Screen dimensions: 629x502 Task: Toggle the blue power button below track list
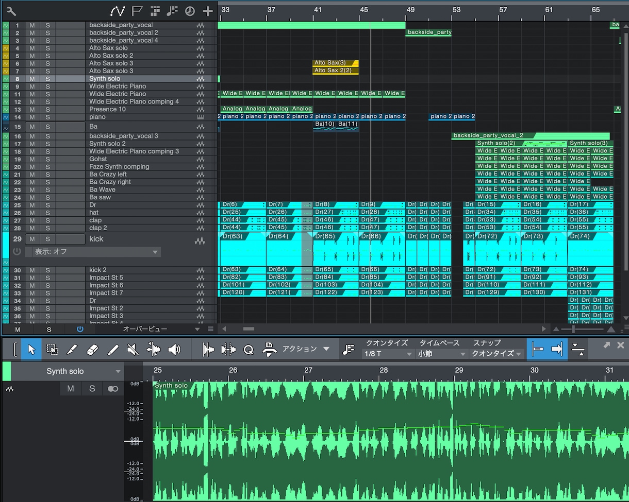pos(80,329)
